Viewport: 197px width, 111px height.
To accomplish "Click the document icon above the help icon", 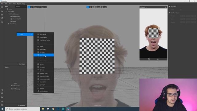I will pyautogui.click(x=2, y=101).
